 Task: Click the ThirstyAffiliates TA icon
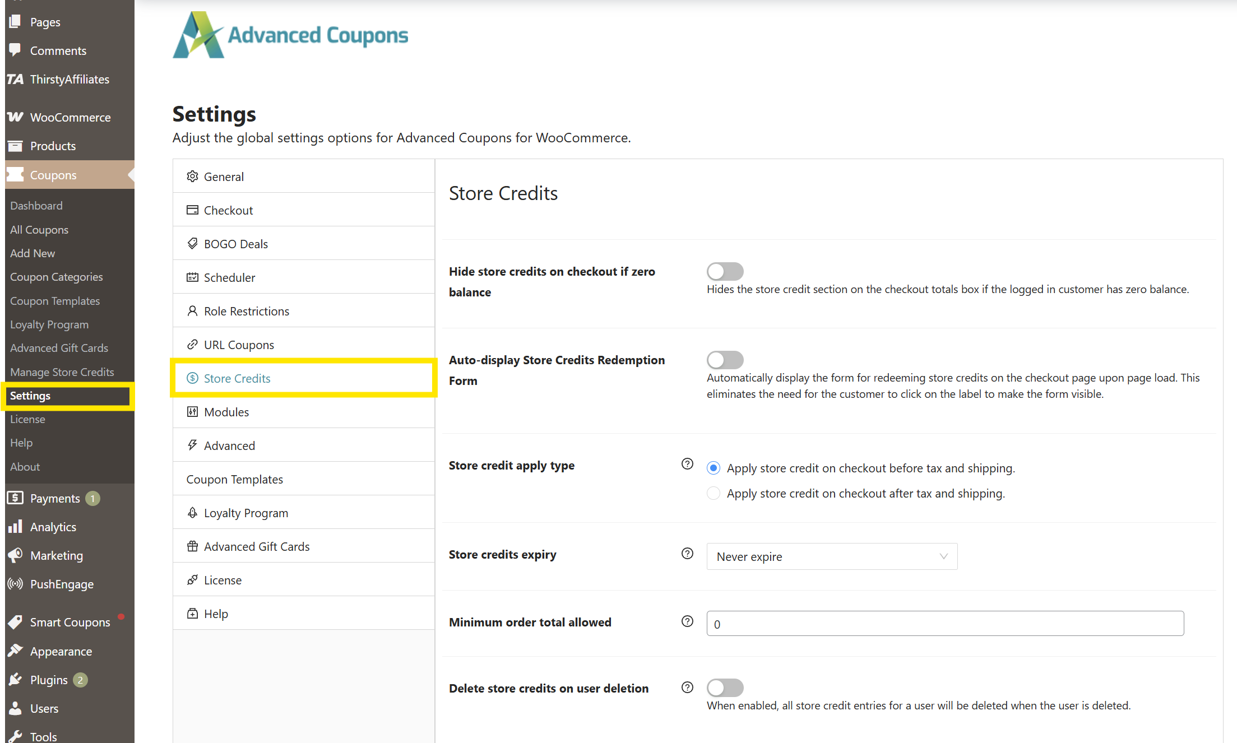click(15, 79)
